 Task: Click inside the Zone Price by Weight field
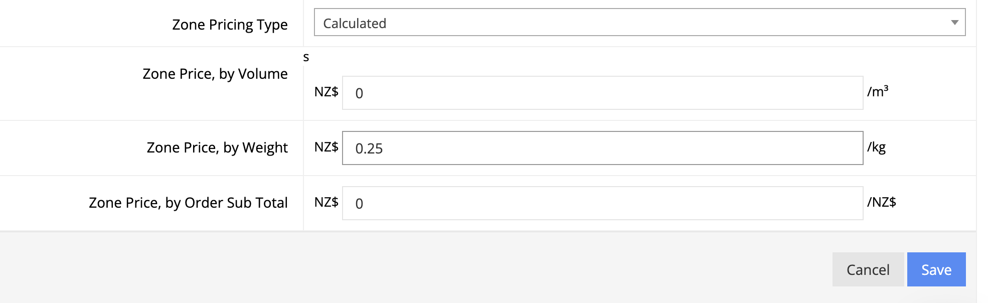tap(602, 148)
